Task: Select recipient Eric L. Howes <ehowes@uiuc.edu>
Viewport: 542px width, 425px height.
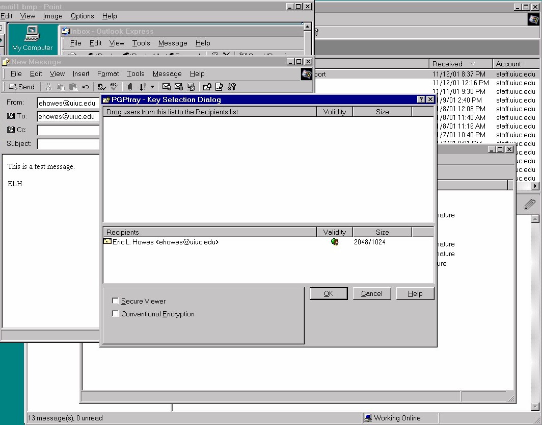Action: coord(166,242)
